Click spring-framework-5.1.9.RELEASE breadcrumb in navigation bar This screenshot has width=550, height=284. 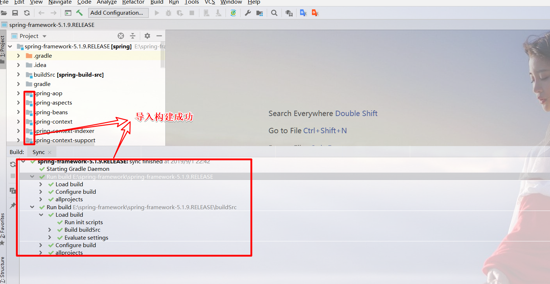click(x=52, y=25)
